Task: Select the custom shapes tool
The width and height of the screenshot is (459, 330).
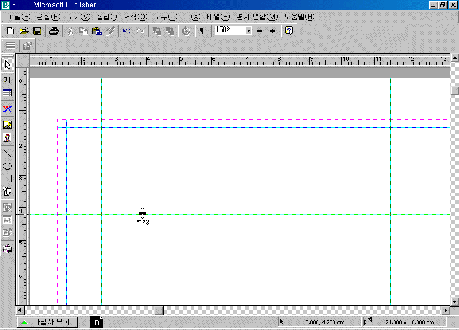Action: tap(7, 191)
